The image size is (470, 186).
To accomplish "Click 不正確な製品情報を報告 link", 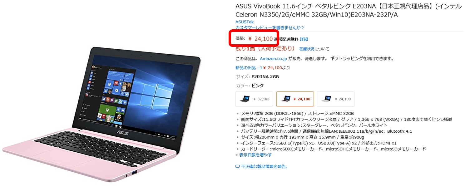I will click(x=264, y=167).
